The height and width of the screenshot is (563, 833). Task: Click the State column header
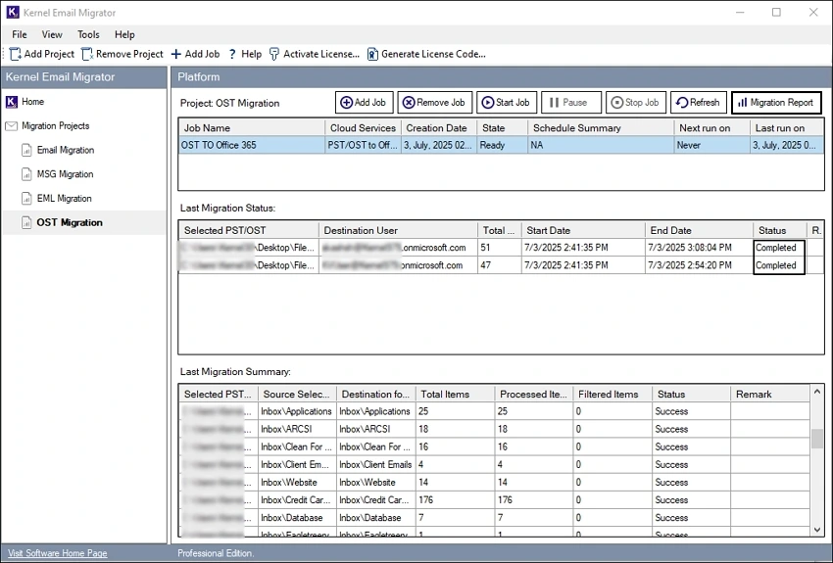(502, 128)
